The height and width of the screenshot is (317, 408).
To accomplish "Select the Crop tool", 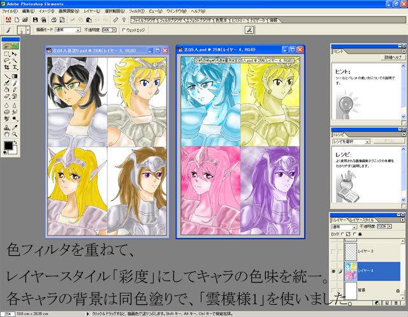I will tap(7, 67).
